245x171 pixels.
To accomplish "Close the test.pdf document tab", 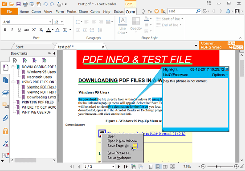I will pyautogui.click(x=103, y=47).
